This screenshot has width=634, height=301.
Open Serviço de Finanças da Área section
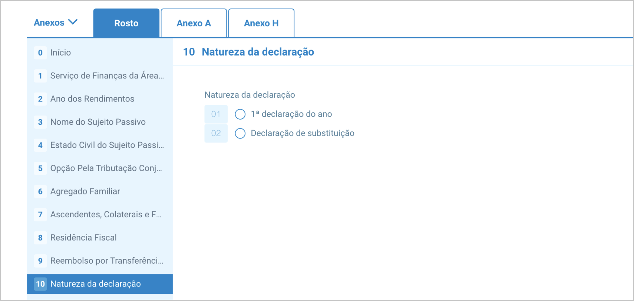click(107, 76)
